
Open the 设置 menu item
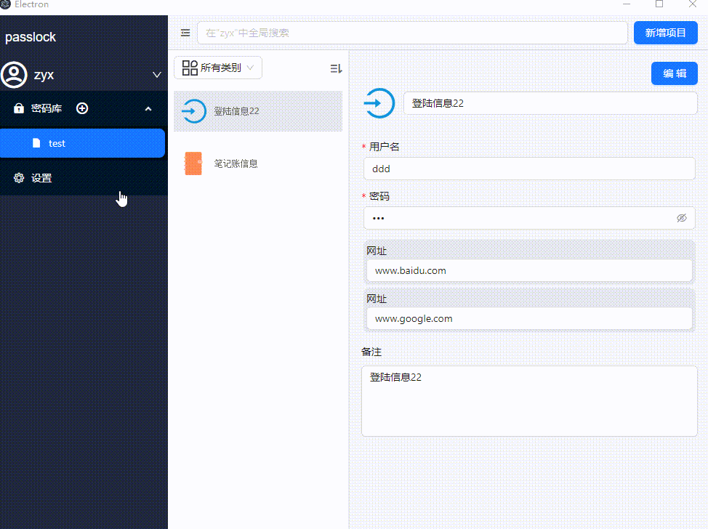[41, 178]
